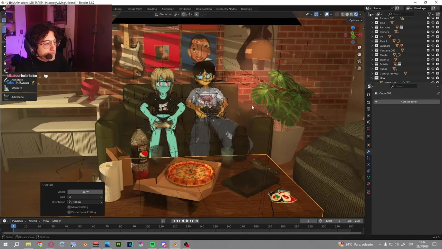The height and width of the screenshot is (249, 442).
Task: Expand the Particles collection
Action: pos(372,27)
